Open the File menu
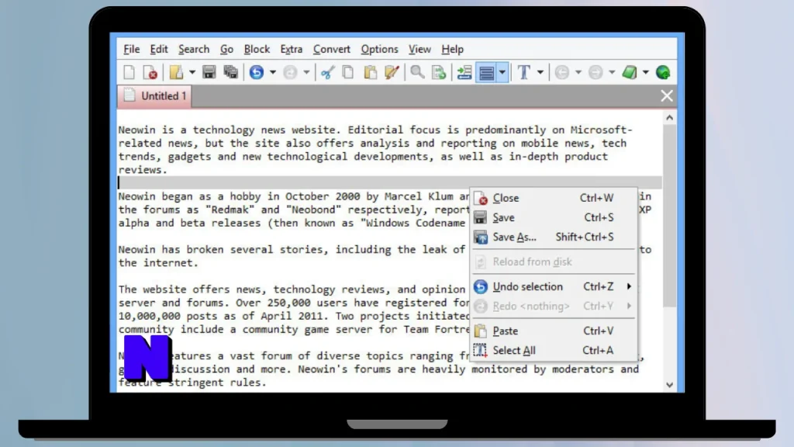The image size is (794, 447). point(132,49)
